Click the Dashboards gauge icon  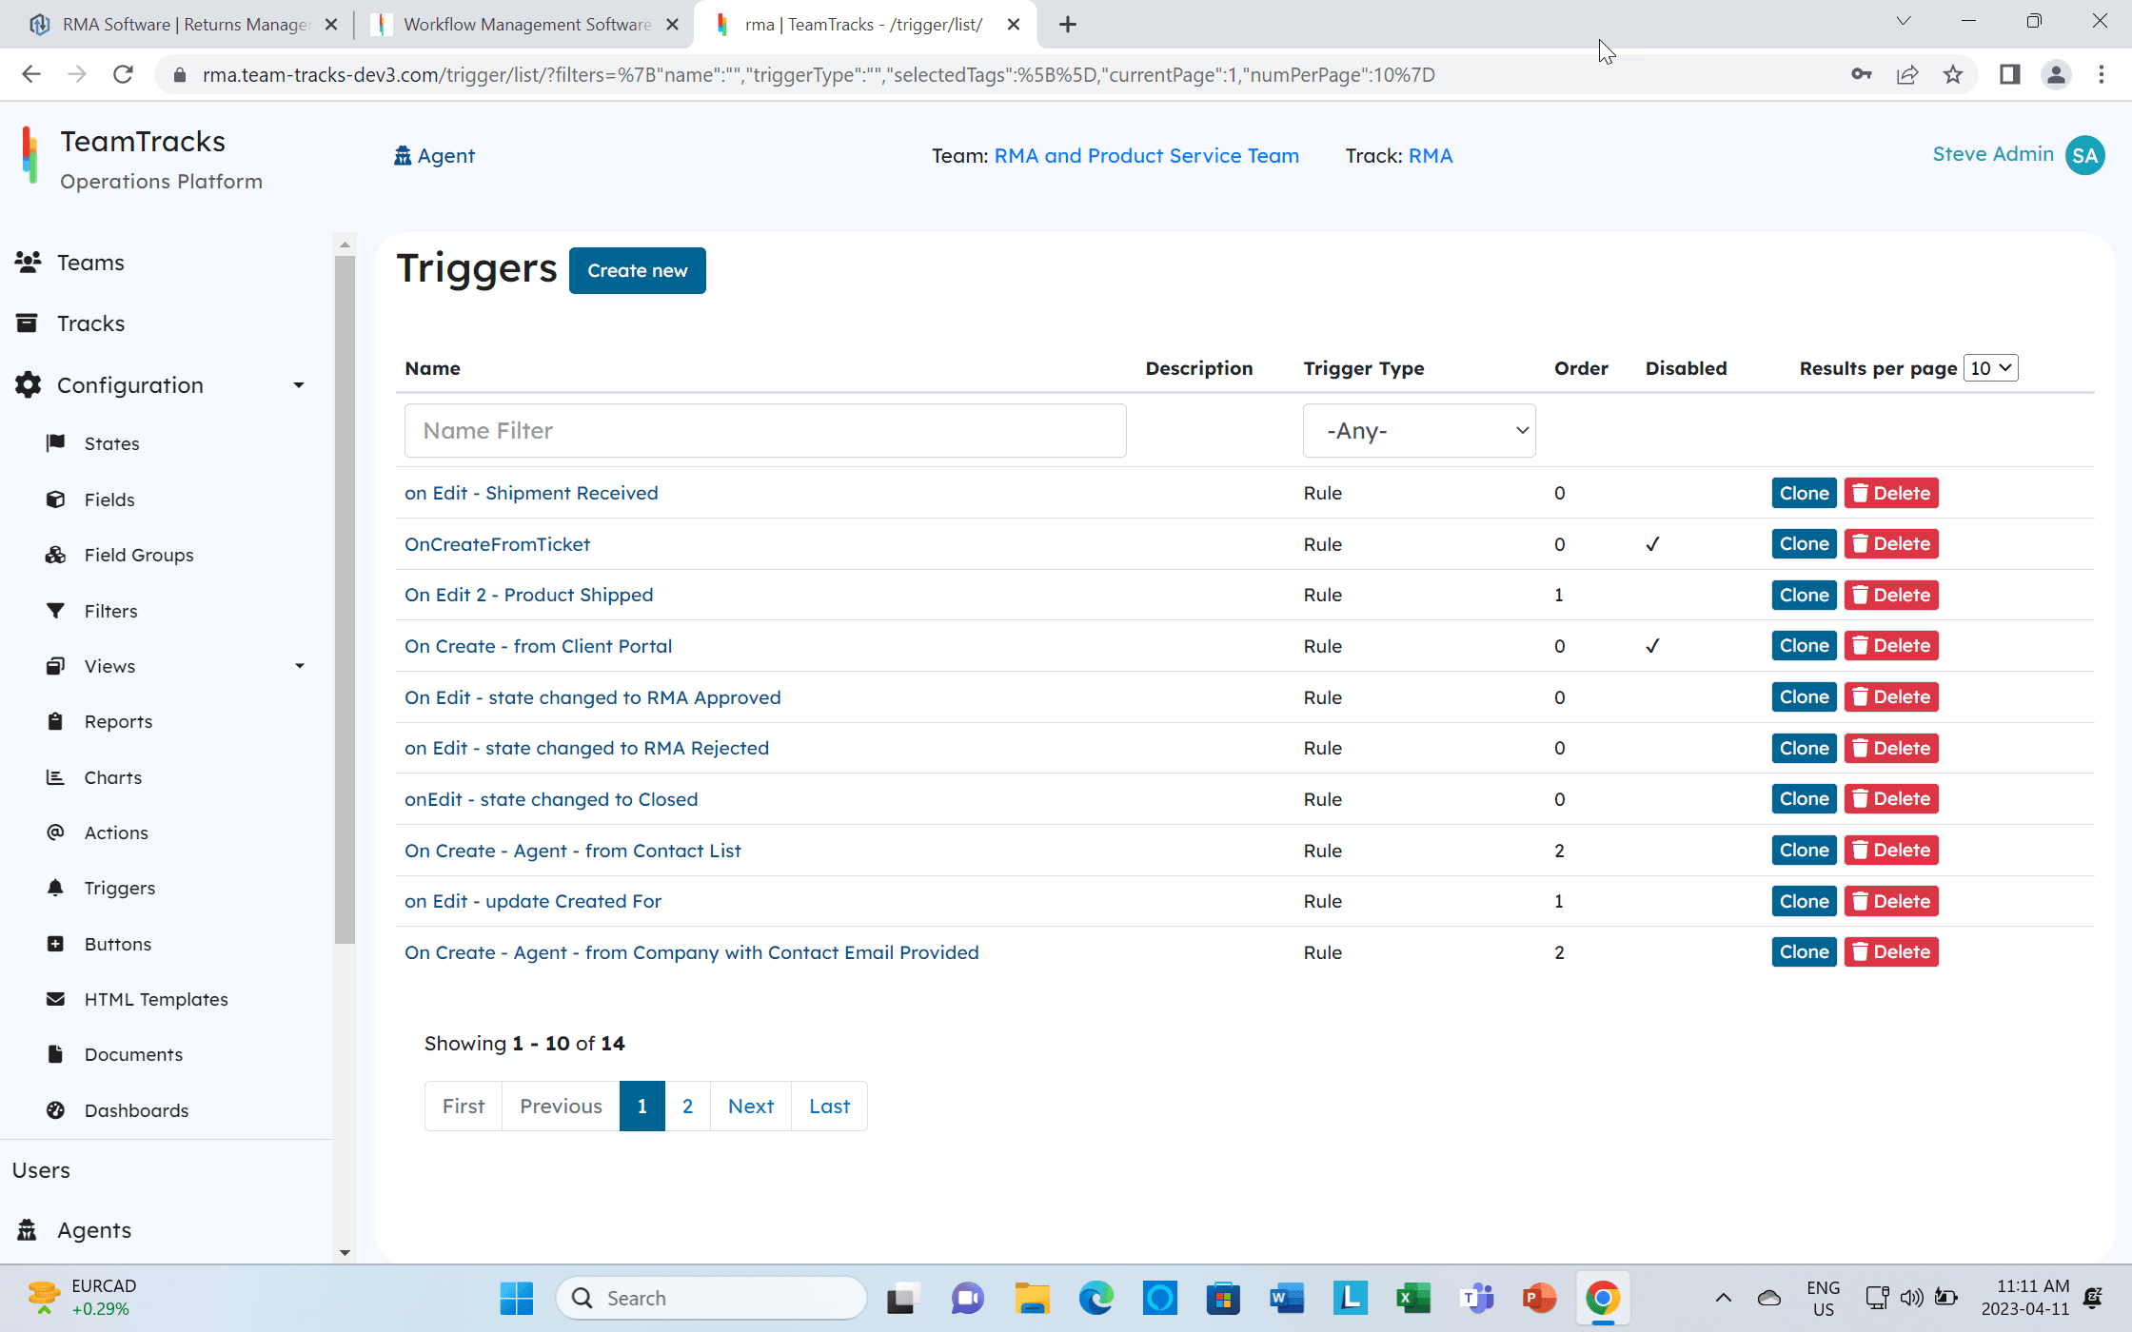[55, 1110]
